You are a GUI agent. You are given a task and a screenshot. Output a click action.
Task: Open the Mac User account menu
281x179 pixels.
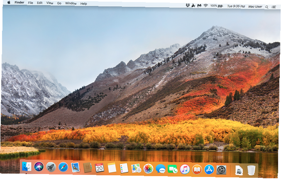click(x=255, y=7)
